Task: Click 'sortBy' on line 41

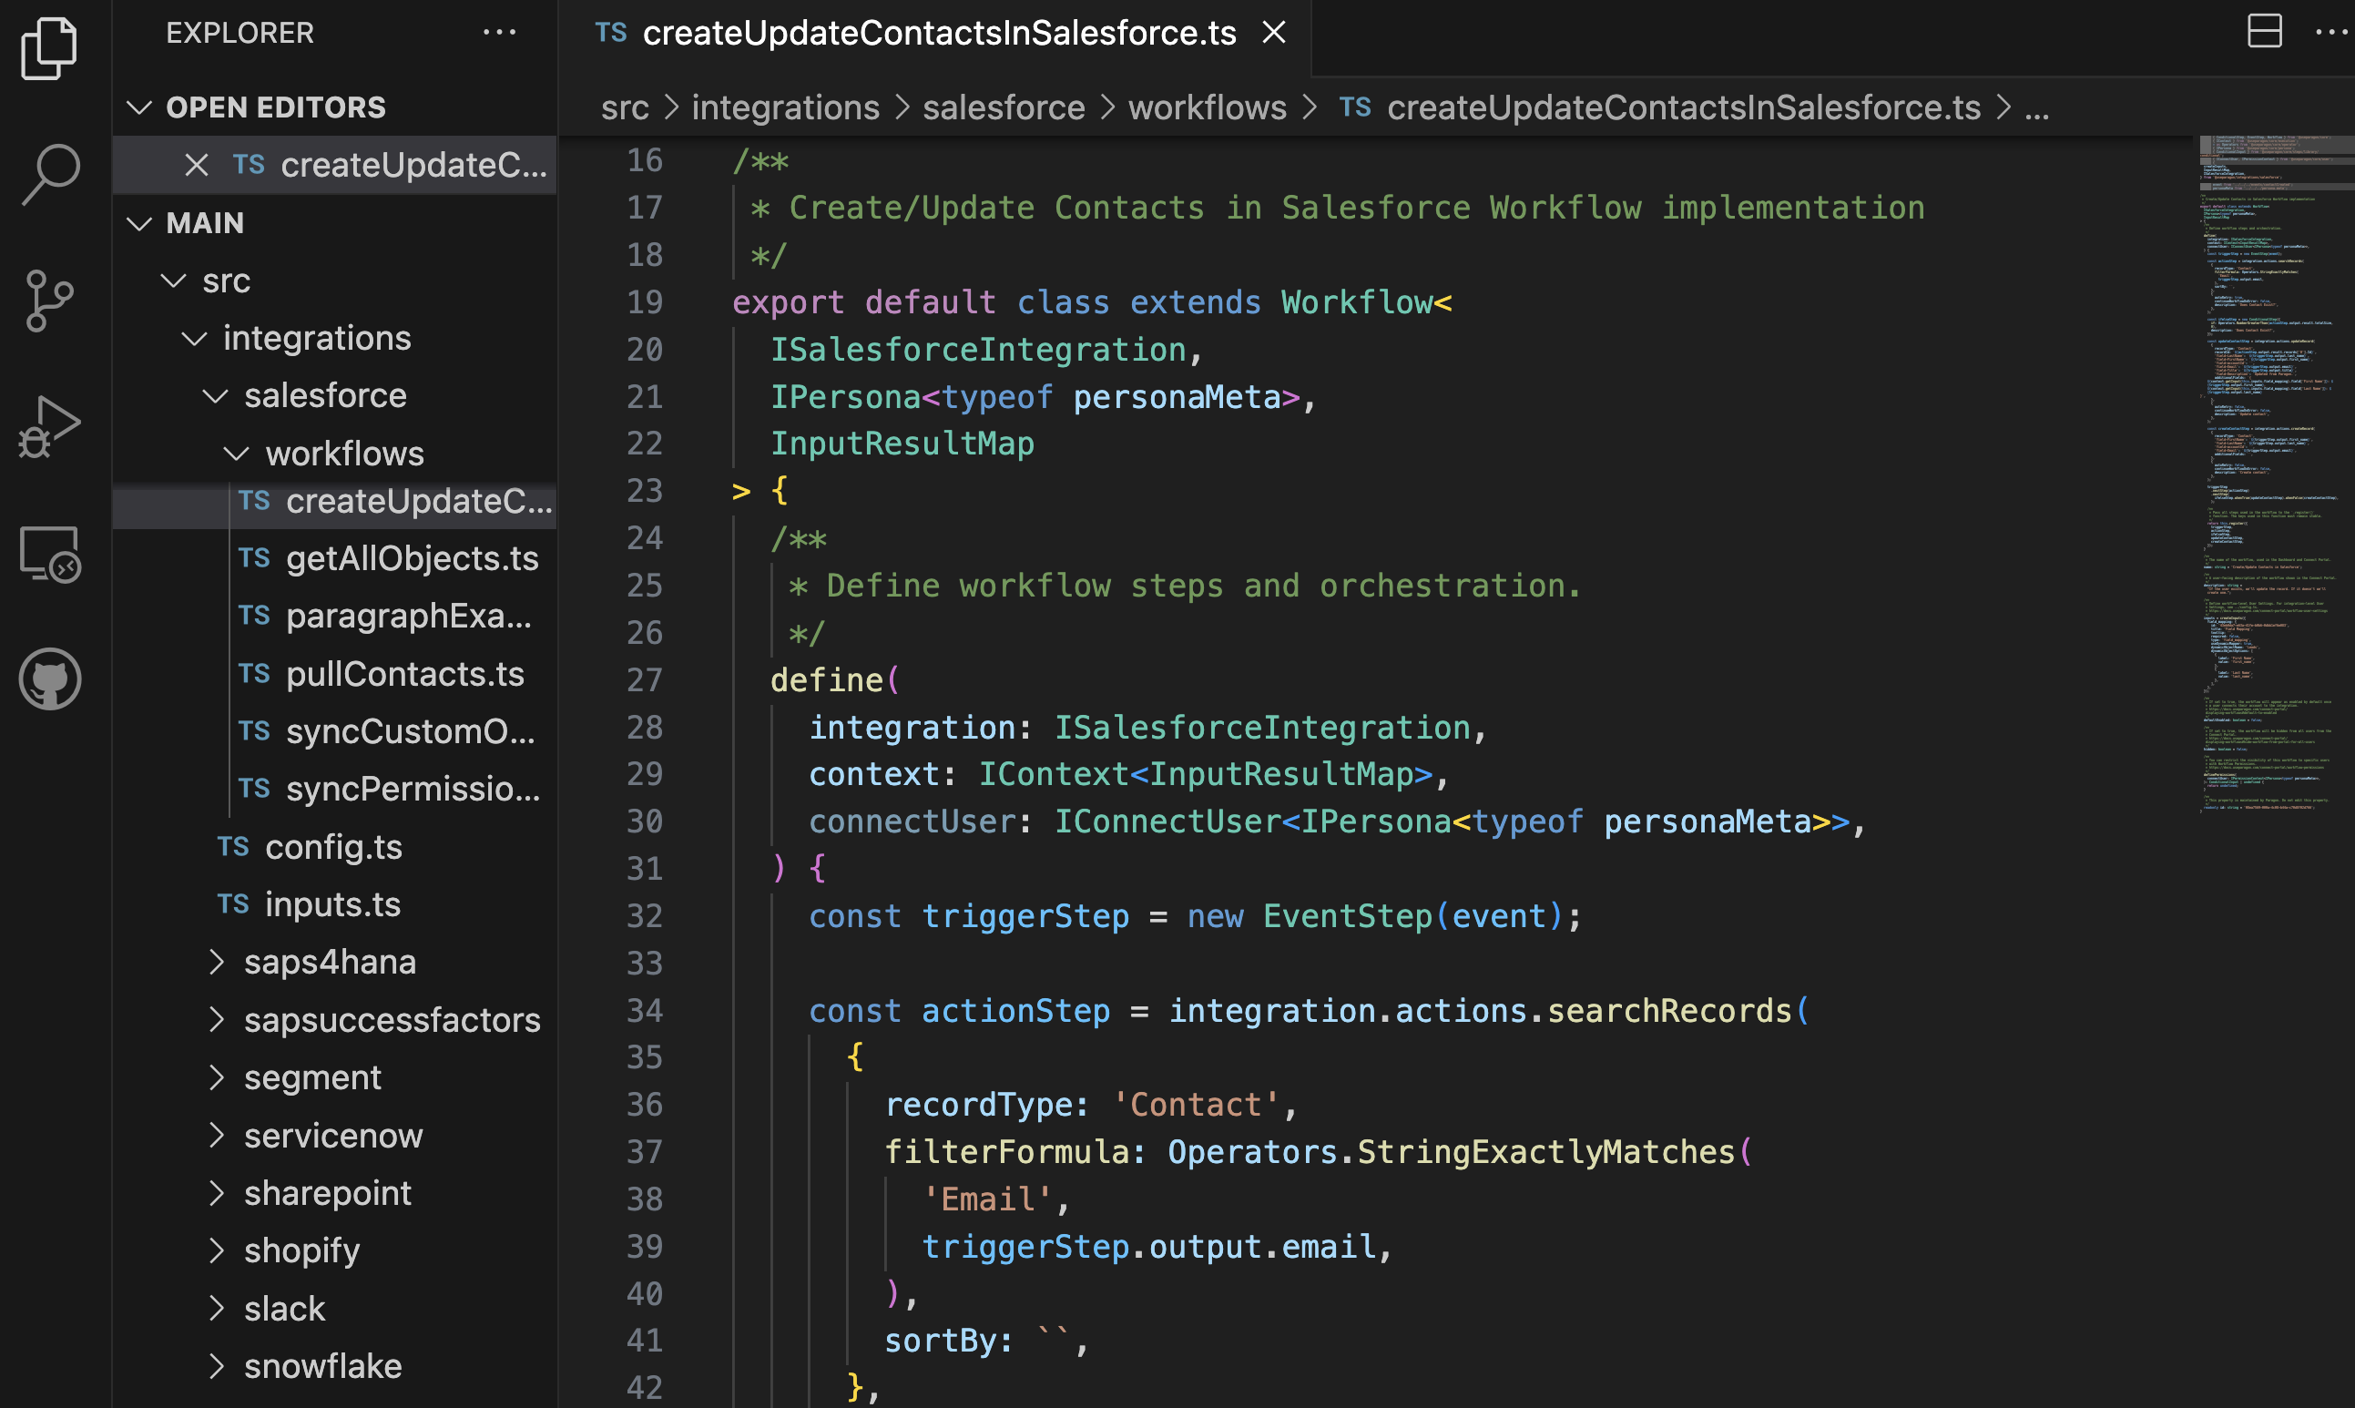Action: point(940,1342)
